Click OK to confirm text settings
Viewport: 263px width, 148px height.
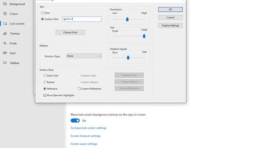pos(170,9)
